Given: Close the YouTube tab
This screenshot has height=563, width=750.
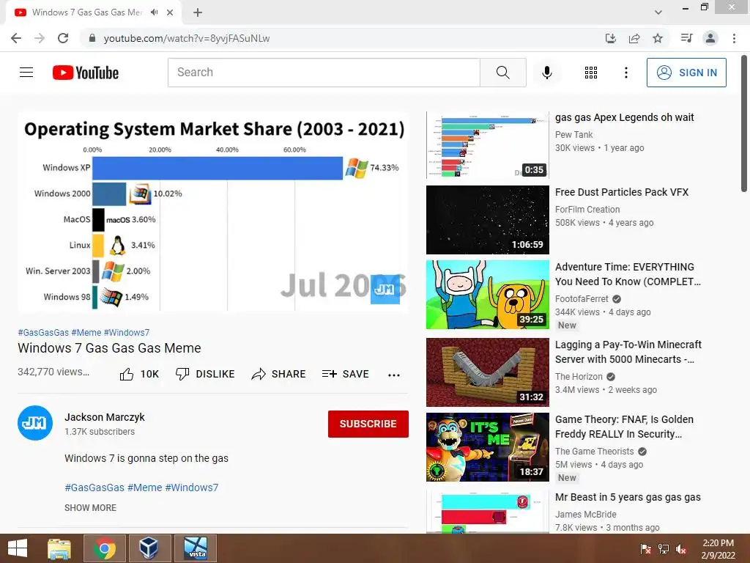Looking at the screenshot, I should pyautogui.click(x=170, y=12).
